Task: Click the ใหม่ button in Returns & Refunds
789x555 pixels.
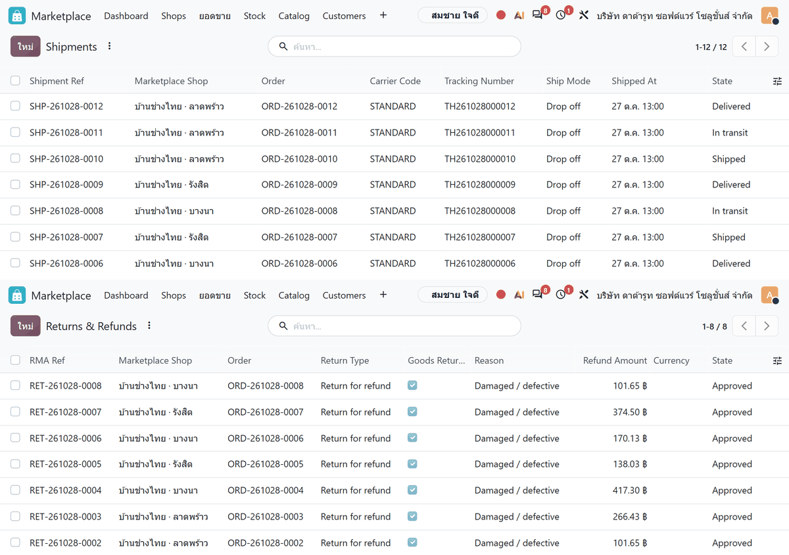Action: click(26, 326)
